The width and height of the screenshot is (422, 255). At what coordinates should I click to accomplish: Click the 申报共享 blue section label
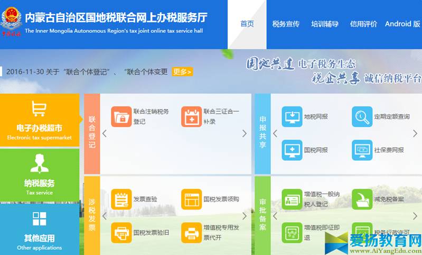click(x=262, y=133)
